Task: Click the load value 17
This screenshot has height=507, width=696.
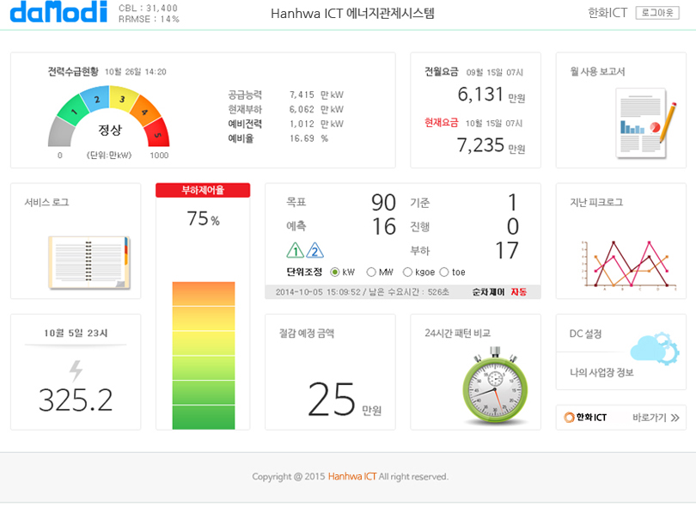Action: tap(506, 251)
